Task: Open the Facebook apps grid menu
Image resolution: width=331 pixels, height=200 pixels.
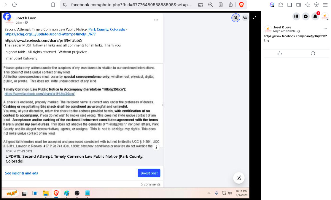Action: pyautogui.click(x=296, y=17)
